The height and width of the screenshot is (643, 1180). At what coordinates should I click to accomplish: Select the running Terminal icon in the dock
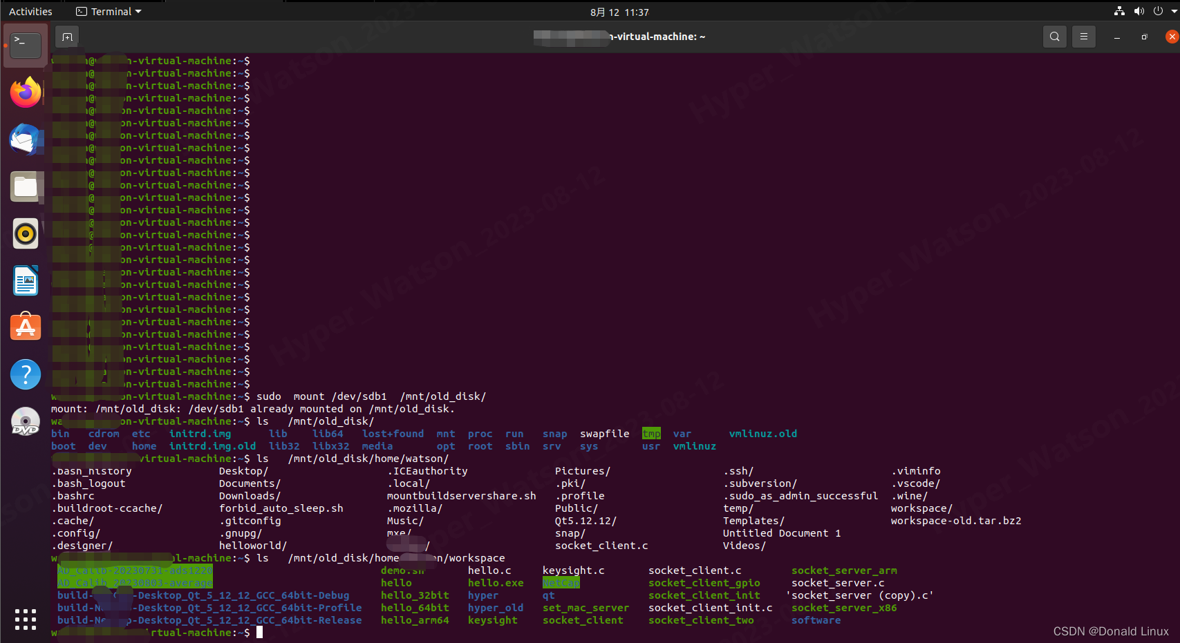[25, 45]
